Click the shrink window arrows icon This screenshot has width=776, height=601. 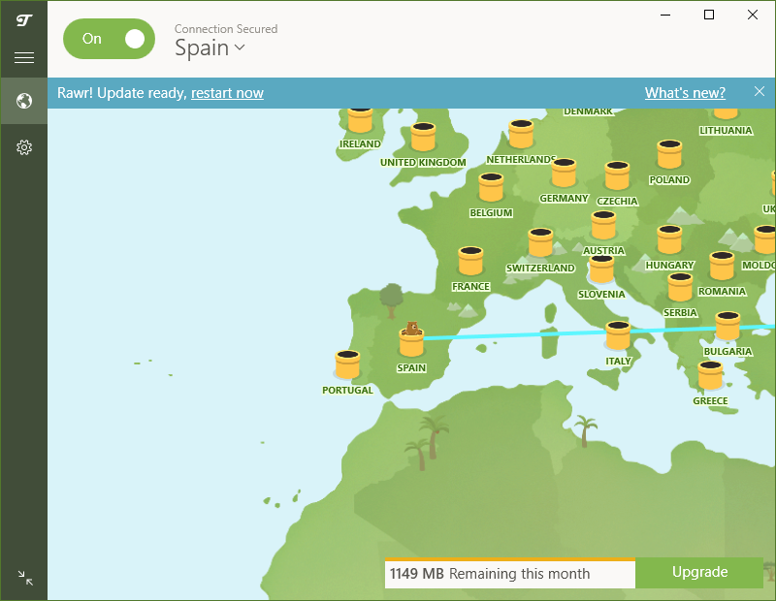tap(25, 578)
